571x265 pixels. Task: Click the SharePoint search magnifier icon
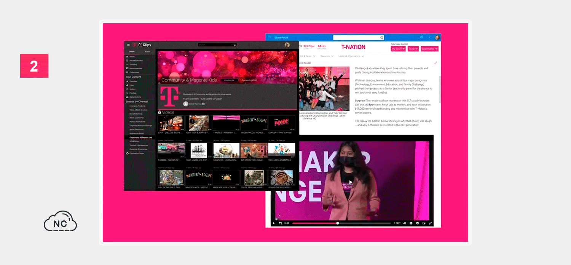pos(382,37)
